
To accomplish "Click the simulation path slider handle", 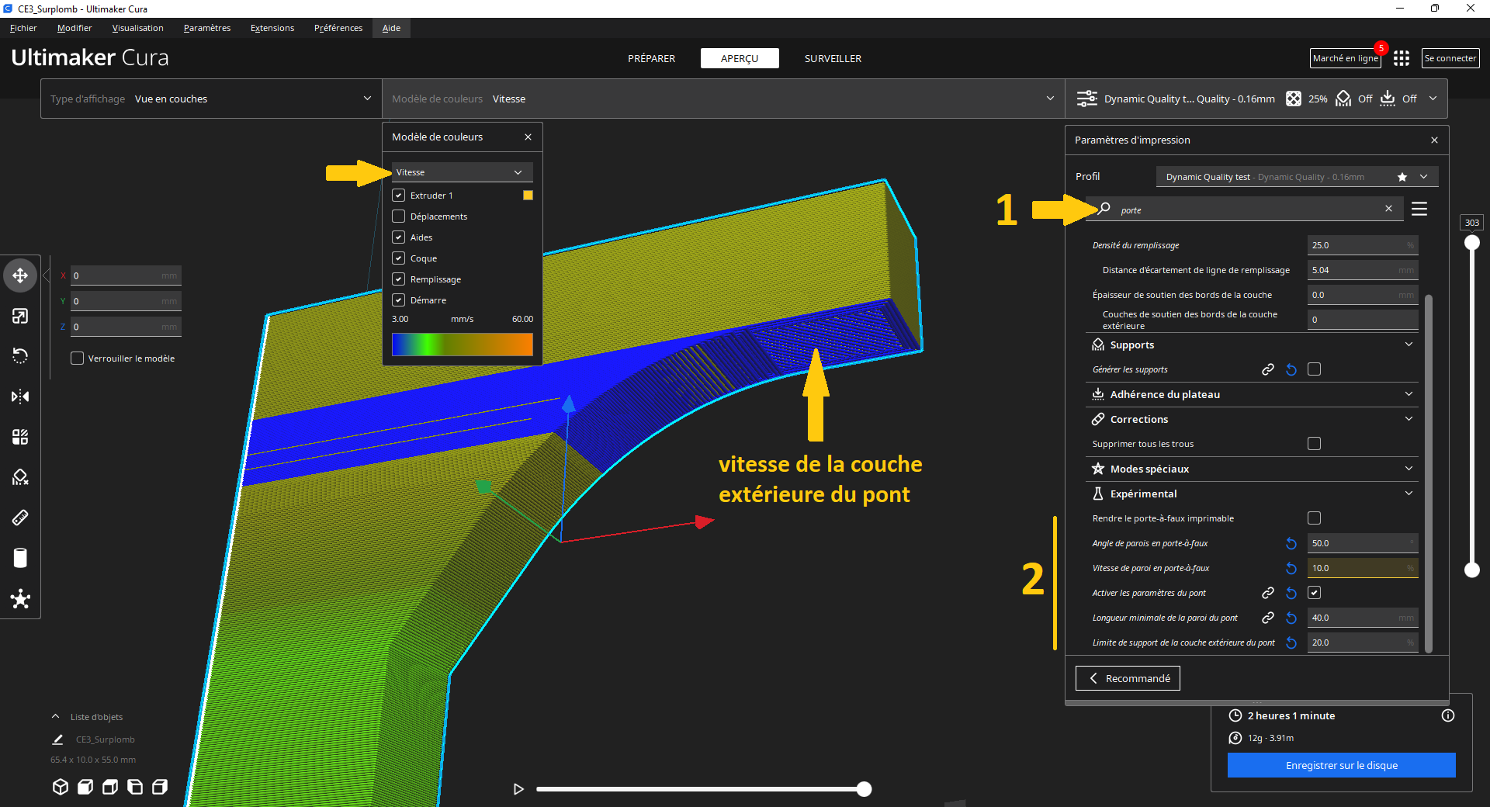I will click(864, 789).
